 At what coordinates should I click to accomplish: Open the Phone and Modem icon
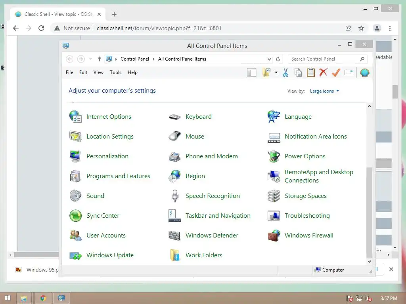point(174,157)
